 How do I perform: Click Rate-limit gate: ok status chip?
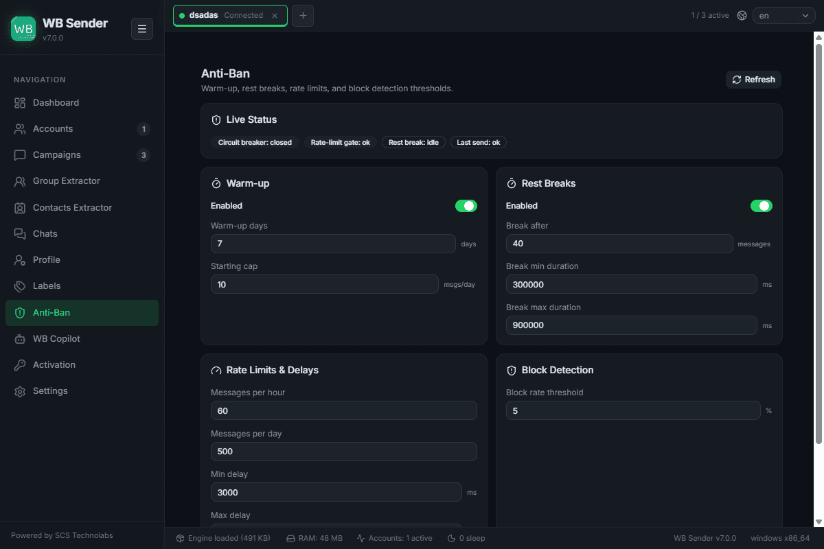[x=340, y=143]
